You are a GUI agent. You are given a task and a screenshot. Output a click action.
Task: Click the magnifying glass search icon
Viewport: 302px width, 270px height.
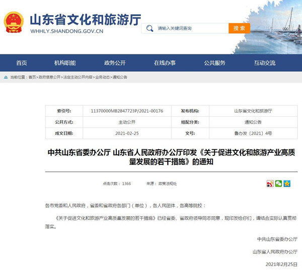tap(149, 28)
